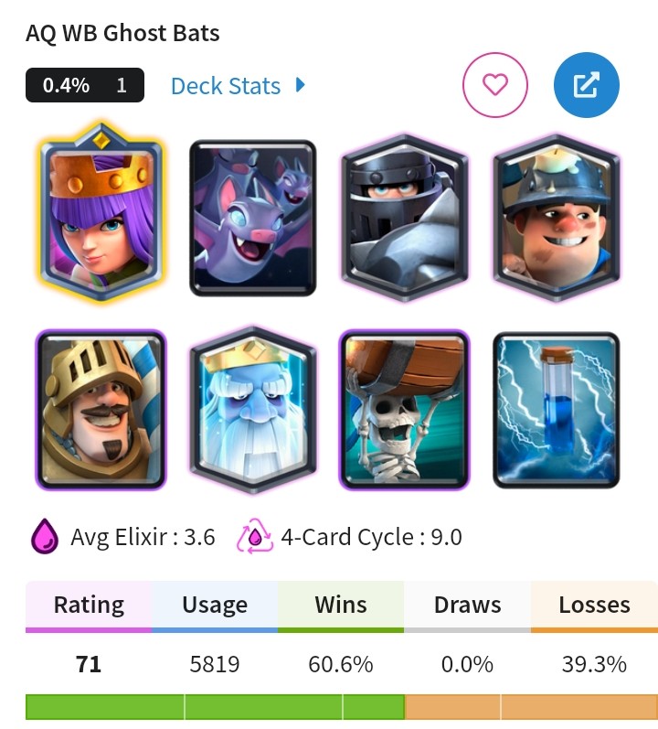Screen dimensions: 658x729
Task: Open the Mega Knight card
Action: point(405,218)
